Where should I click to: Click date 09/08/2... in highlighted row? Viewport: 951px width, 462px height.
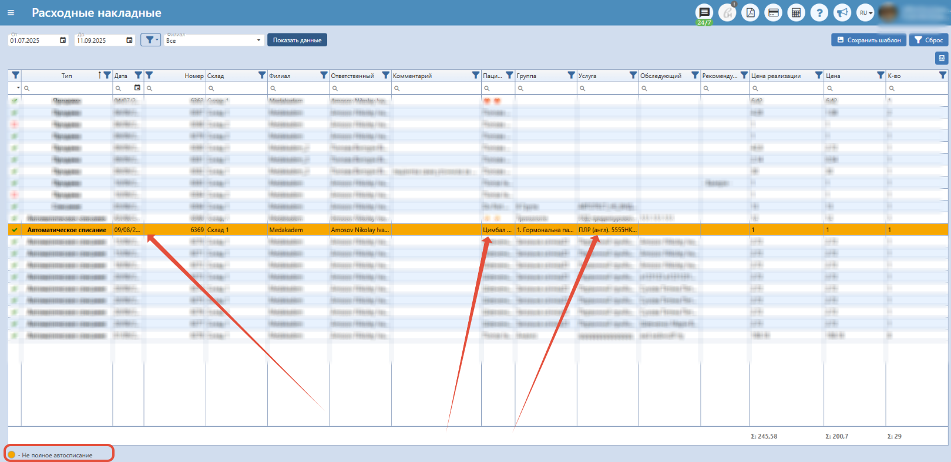pos(127,230)
